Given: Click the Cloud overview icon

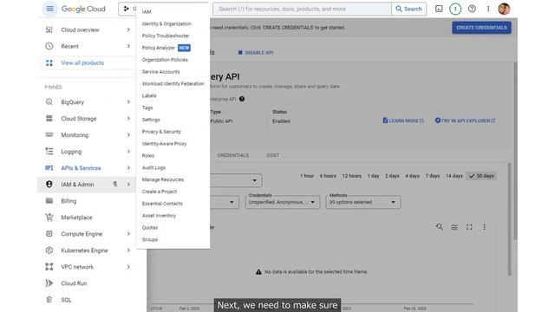Looking at the screenshot, I should [49, 30].
